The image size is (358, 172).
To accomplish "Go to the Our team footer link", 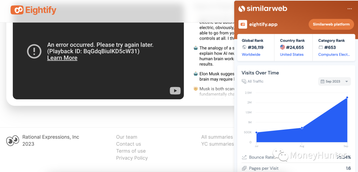I will pos(126,137).
